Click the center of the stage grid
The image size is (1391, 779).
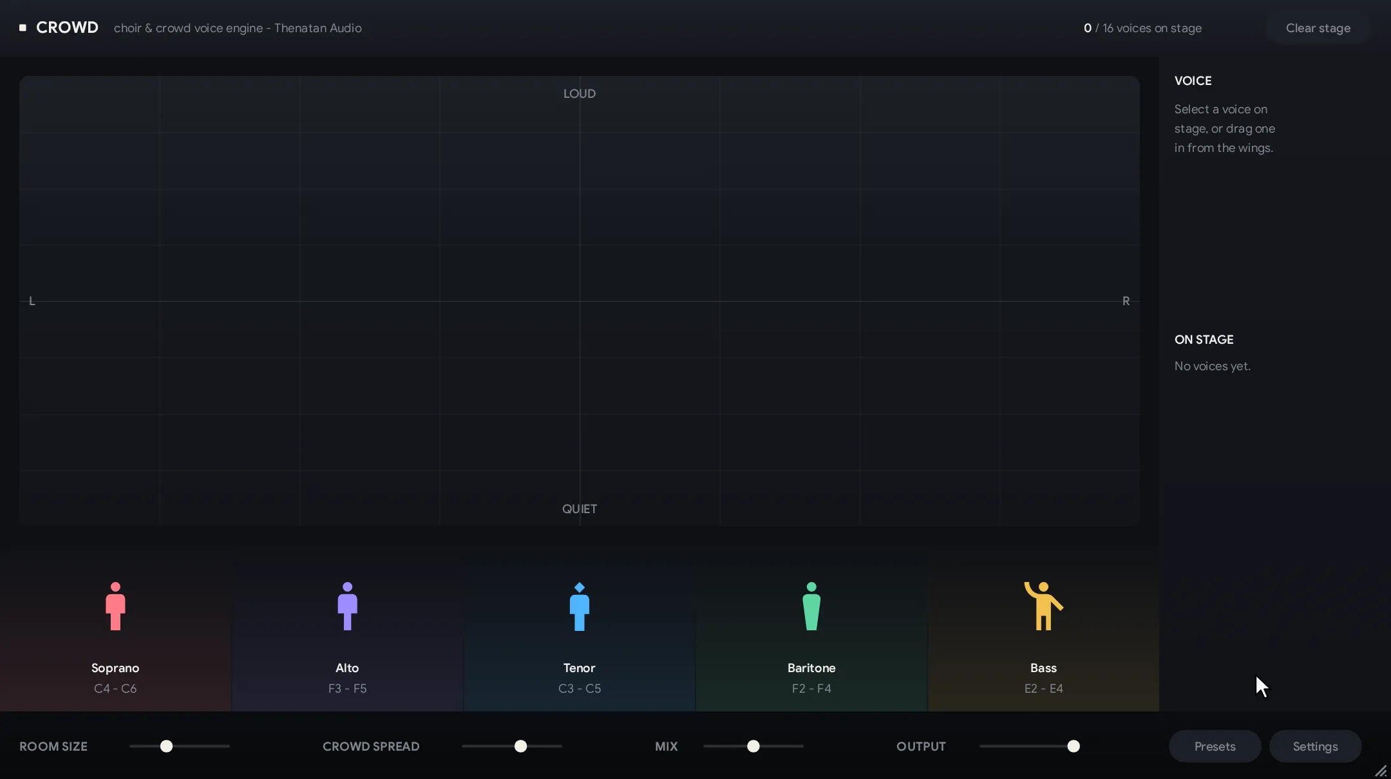[580, 301]
